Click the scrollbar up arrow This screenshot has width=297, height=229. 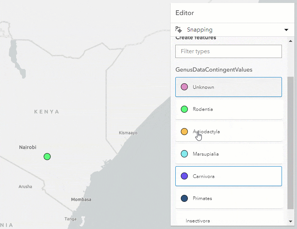(x=290, y=41)
